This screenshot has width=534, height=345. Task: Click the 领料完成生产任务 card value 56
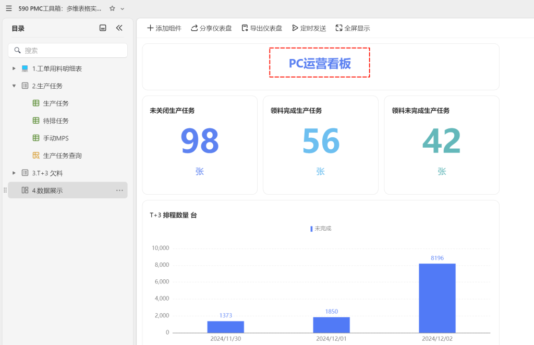click(x=321, y=140)
